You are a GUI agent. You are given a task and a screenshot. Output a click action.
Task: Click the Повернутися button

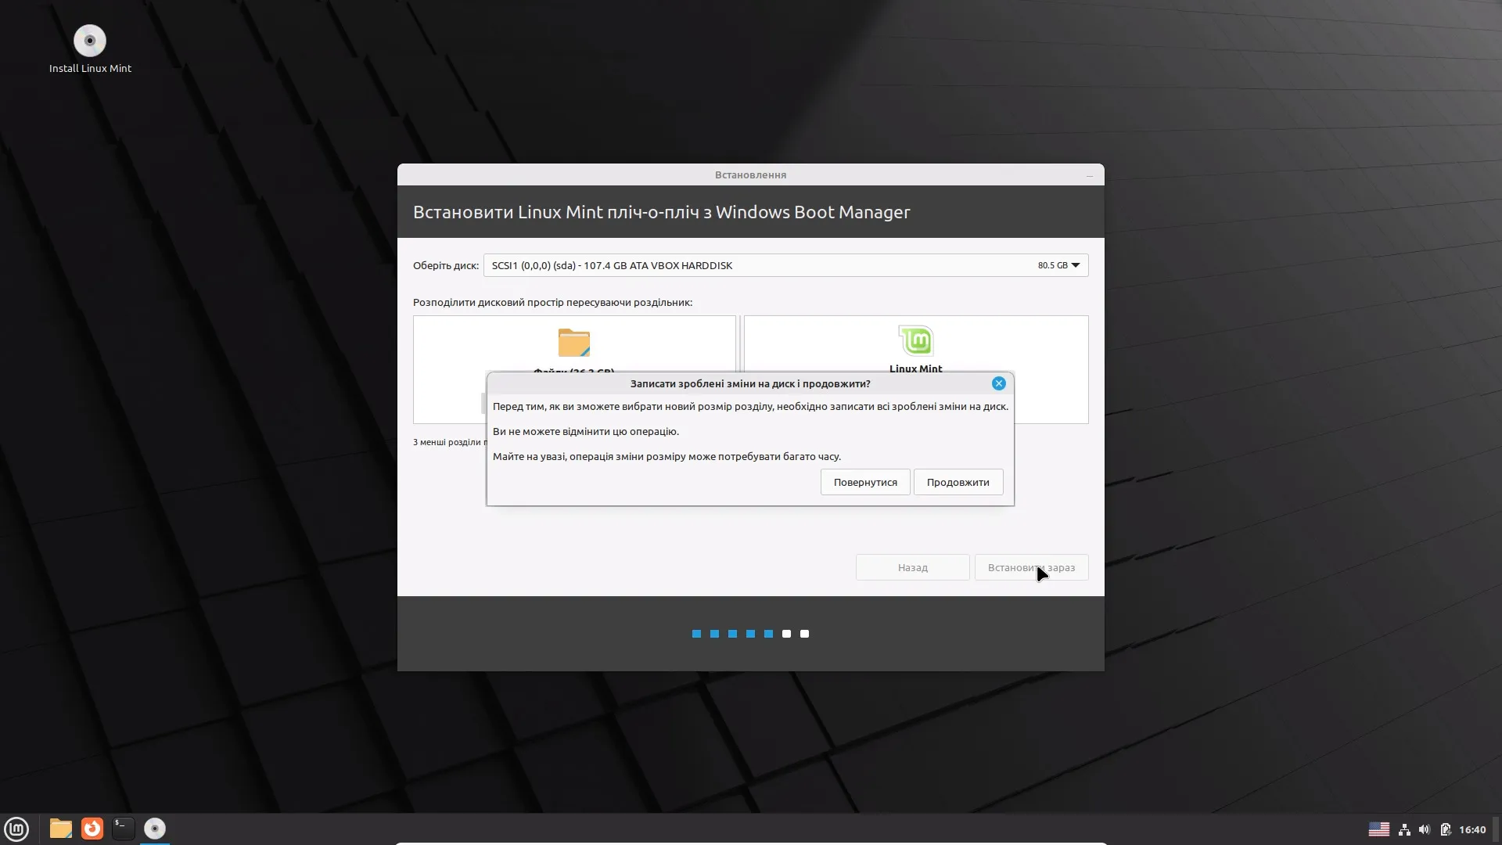(865, 482)
